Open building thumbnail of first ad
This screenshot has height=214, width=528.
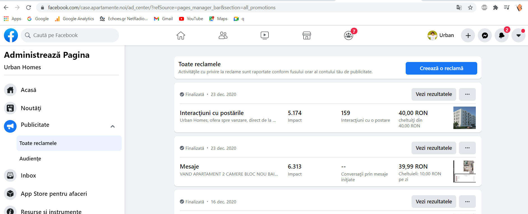click(464, 118)
